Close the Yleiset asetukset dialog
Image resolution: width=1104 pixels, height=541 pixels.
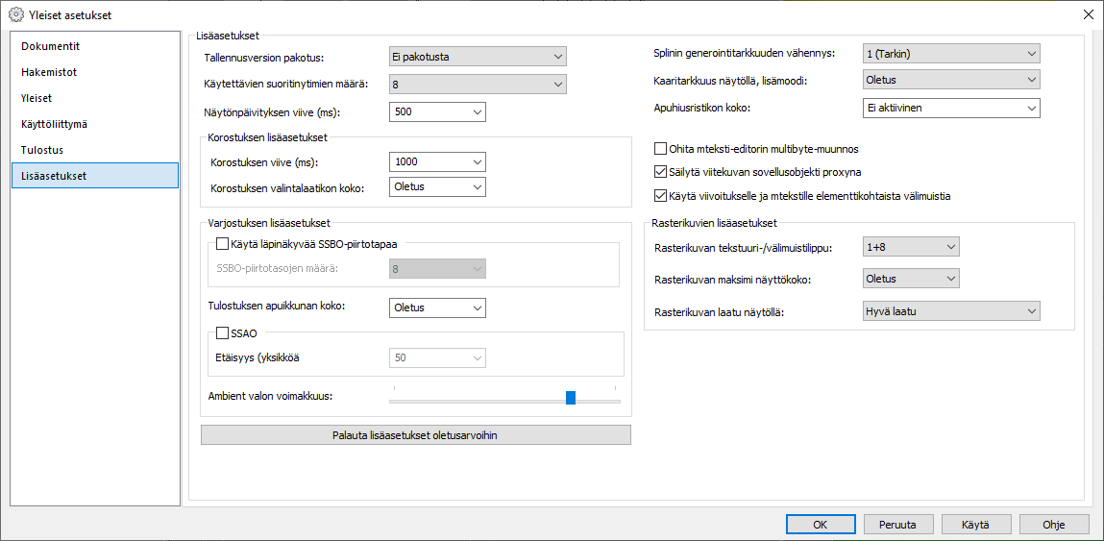pyautogui.click(x=1088, y=14)
